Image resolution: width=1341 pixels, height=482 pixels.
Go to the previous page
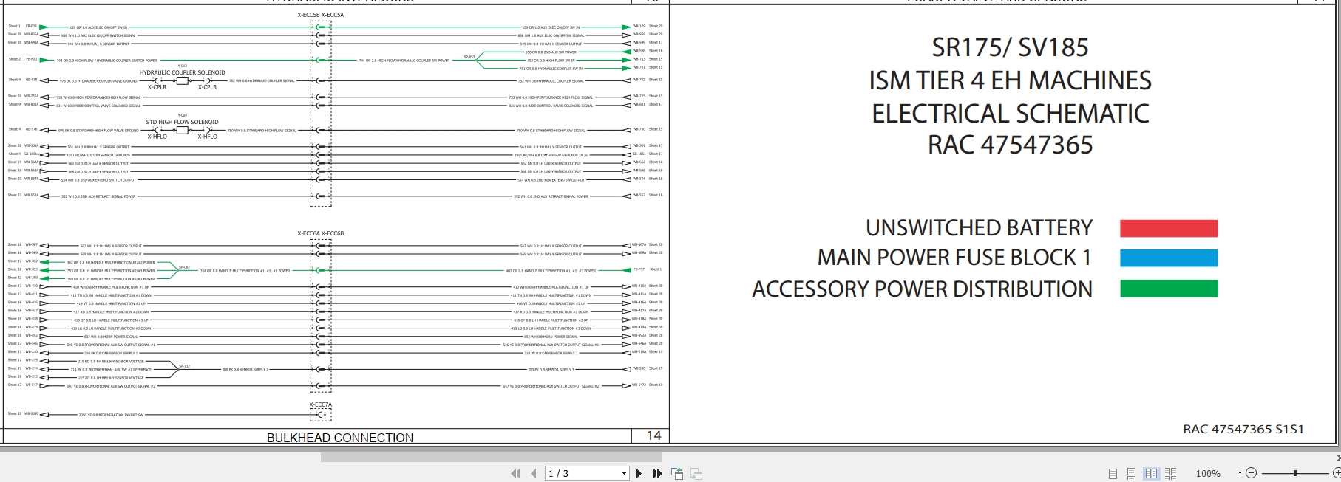point(534,474)
